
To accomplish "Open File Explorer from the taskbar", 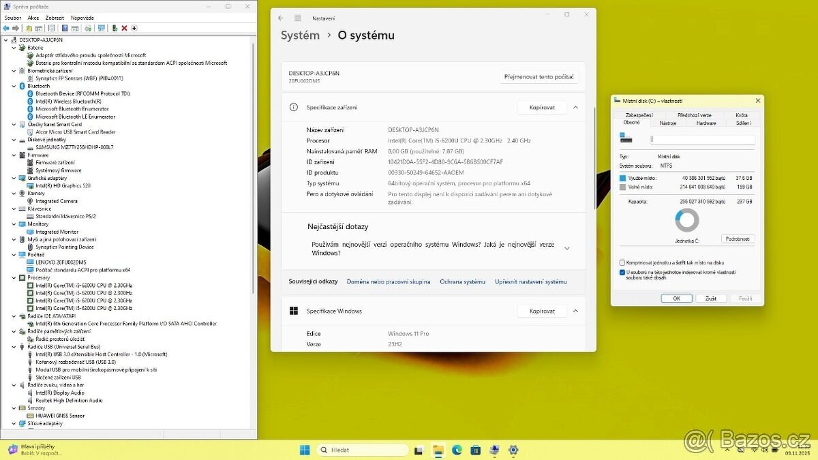I will click(438, 450).
